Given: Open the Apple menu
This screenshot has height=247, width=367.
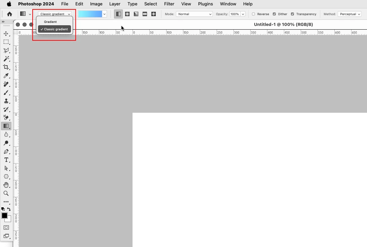Looking at the screenshot, I should point(9,4).
